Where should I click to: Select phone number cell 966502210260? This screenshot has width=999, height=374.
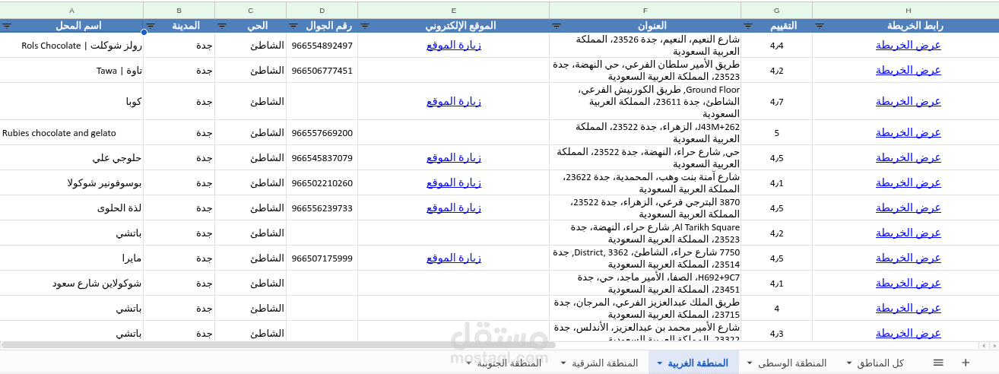pos(322,182)
